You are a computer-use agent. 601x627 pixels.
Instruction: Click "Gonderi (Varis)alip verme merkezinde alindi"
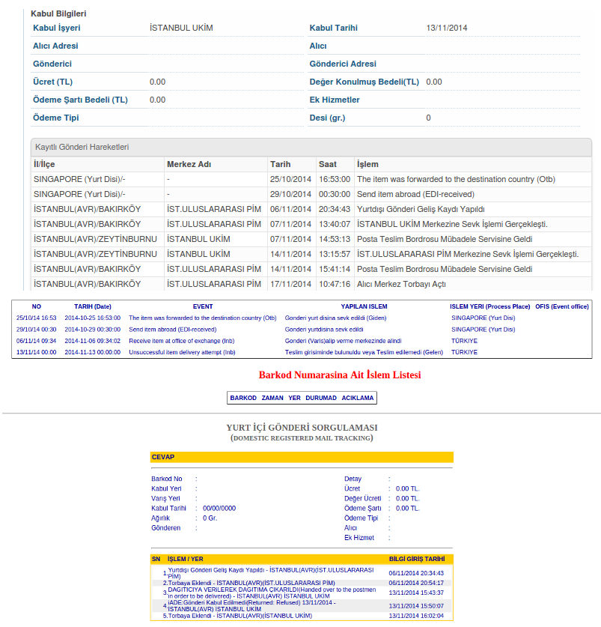click(x=343, y=341)
